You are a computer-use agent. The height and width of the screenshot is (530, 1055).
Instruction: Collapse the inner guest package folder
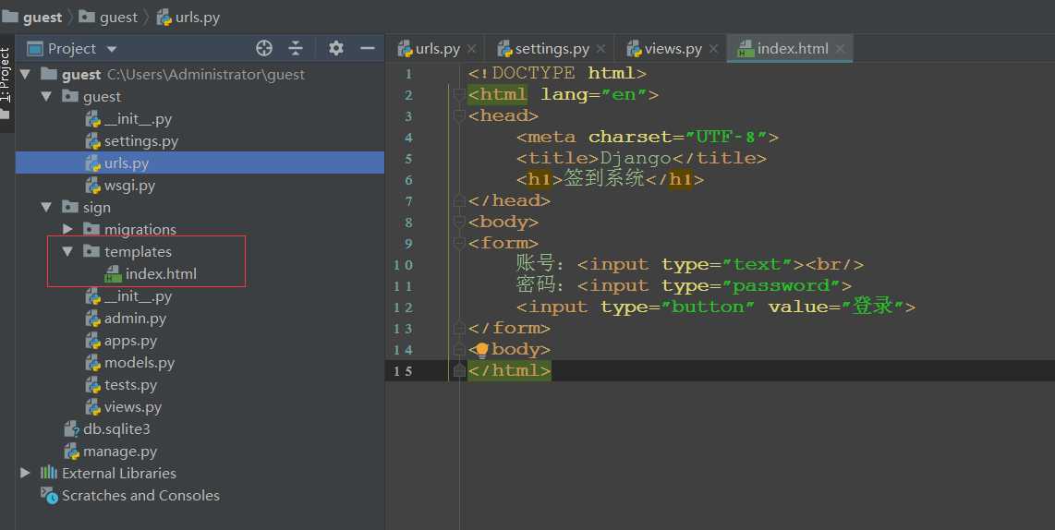point(46,96)
